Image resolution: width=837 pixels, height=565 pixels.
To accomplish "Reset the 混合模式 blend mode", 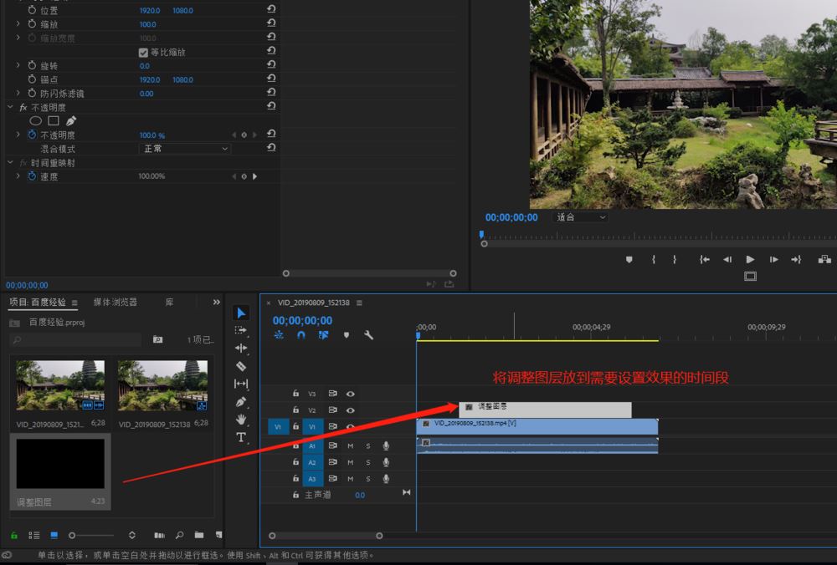I will tap(271, 148).
